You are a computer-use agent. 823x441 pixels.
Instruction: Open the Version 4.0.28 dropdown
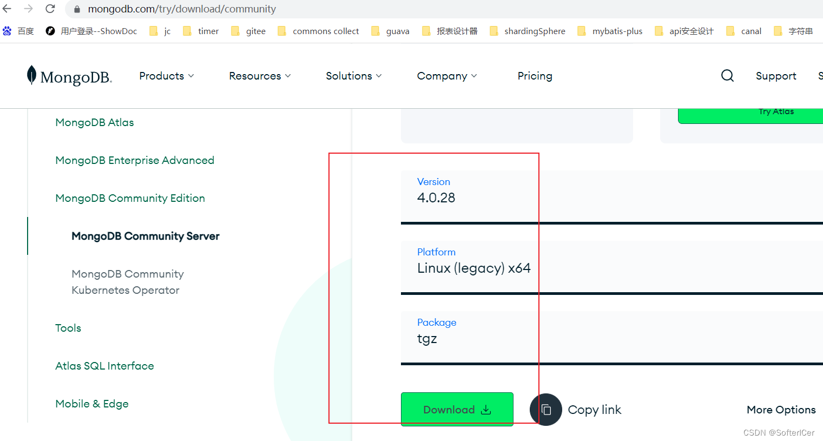(612, 197)
